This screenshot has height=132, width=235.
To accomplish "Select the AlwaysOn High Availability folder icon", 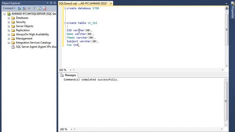I will click(13, 34).
